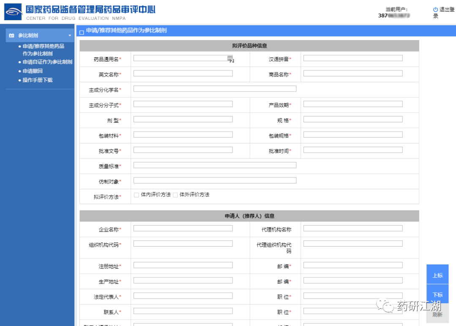
Task: Click the 参比制剂 book icon in sidebar
Action: (x=11, y=35)
